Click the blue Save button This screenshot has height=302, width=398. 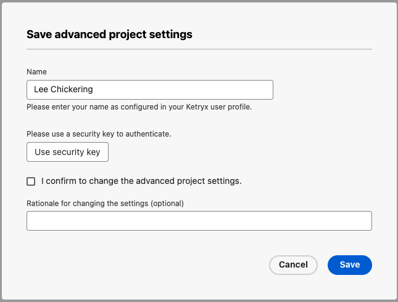pyautogui.click(x=350, y=265)
